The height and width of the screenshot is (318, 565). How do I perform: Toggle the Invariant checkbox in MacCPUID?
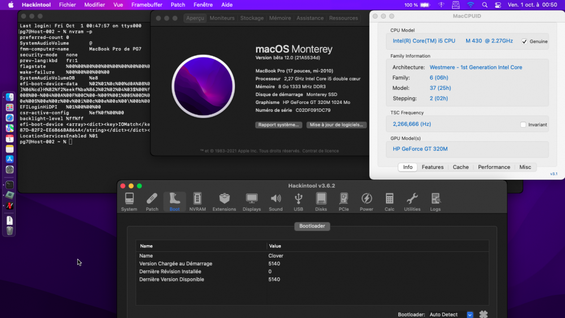pyautogui.click(x=523, y=125)
